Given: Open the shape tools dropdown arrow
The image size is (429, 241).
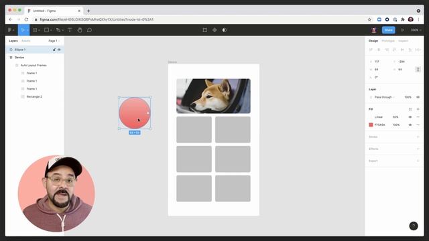Looking at the screenshot, I should point(51,30).
